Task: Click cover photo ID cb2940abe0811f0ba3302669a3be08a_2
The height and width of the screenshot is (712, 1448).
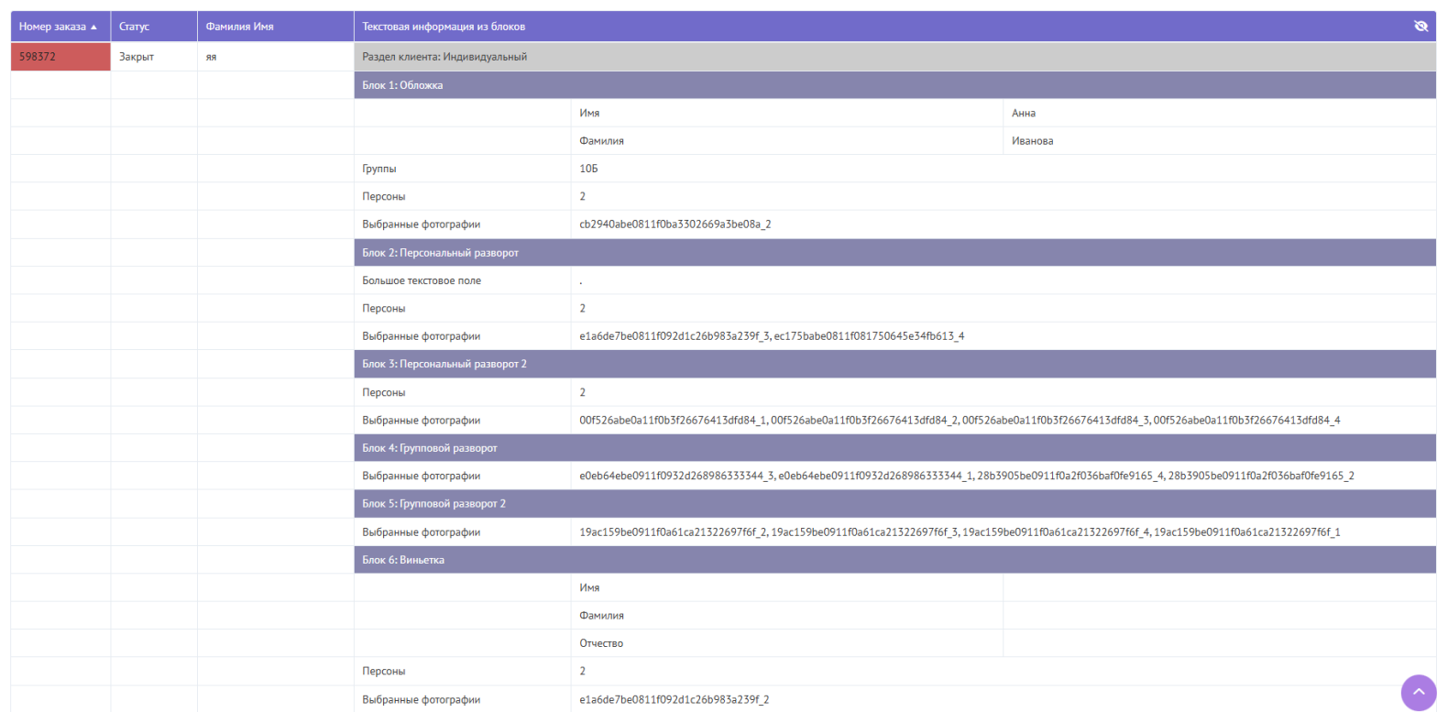Action: tap(675, 225)
